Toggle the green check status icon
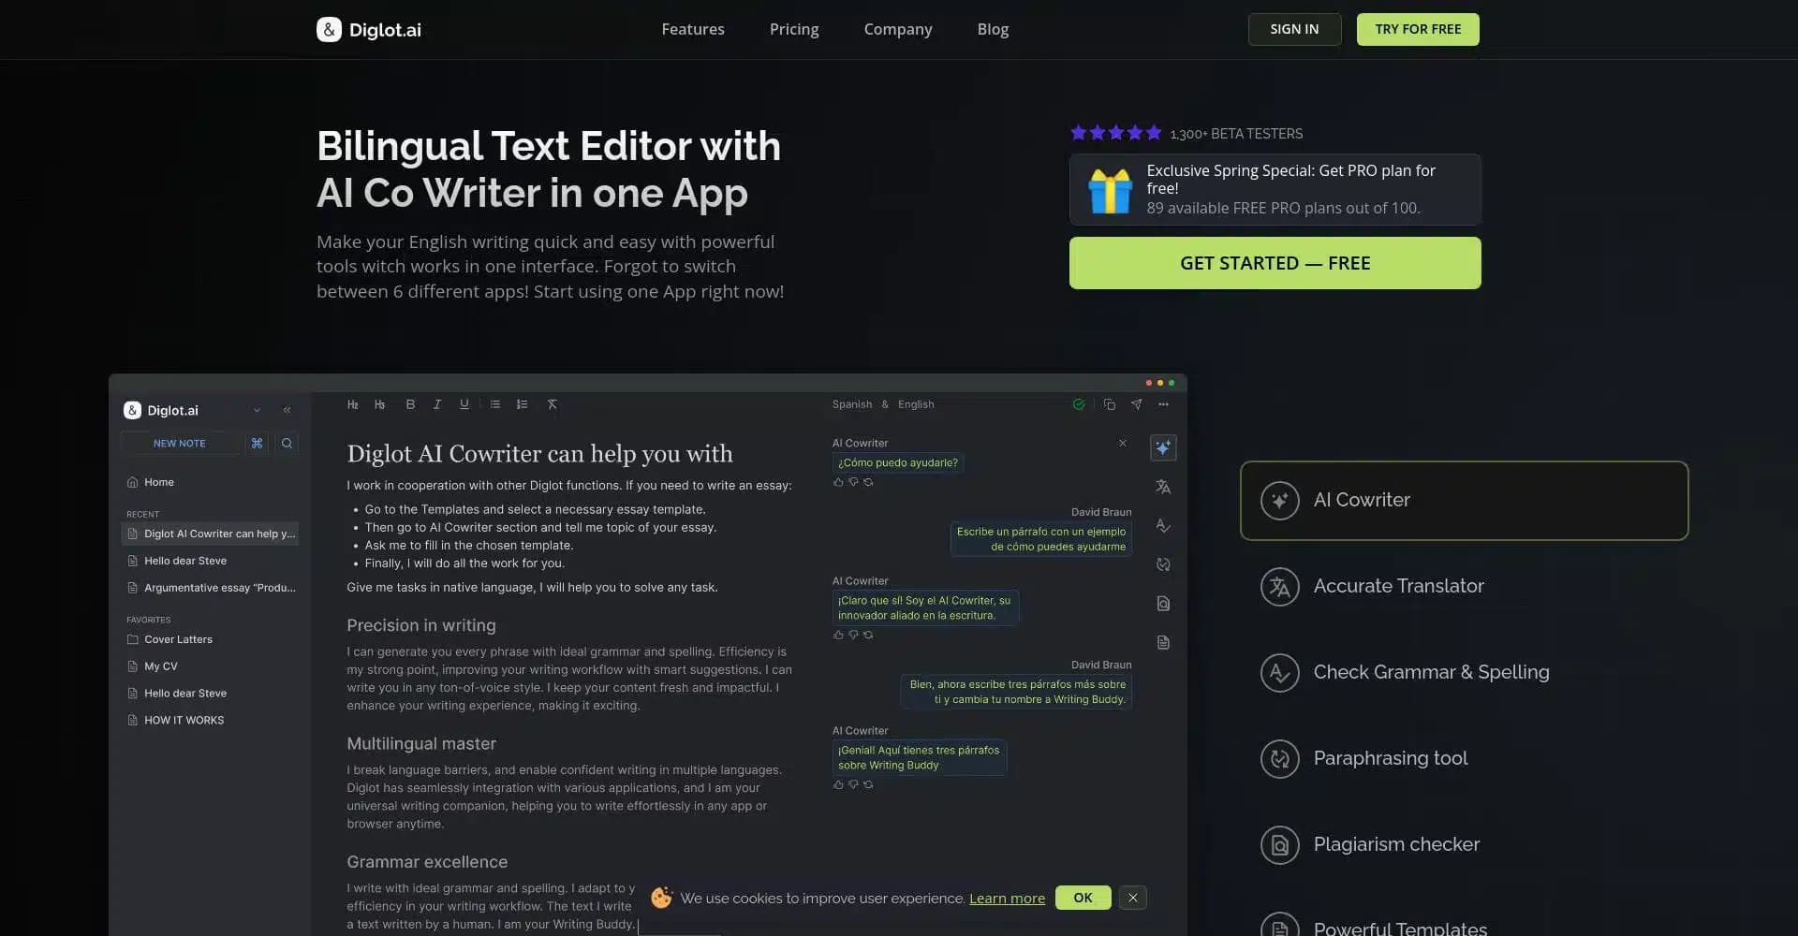The height and width of the screenshot is (936, 1798). pos(1079,404)
